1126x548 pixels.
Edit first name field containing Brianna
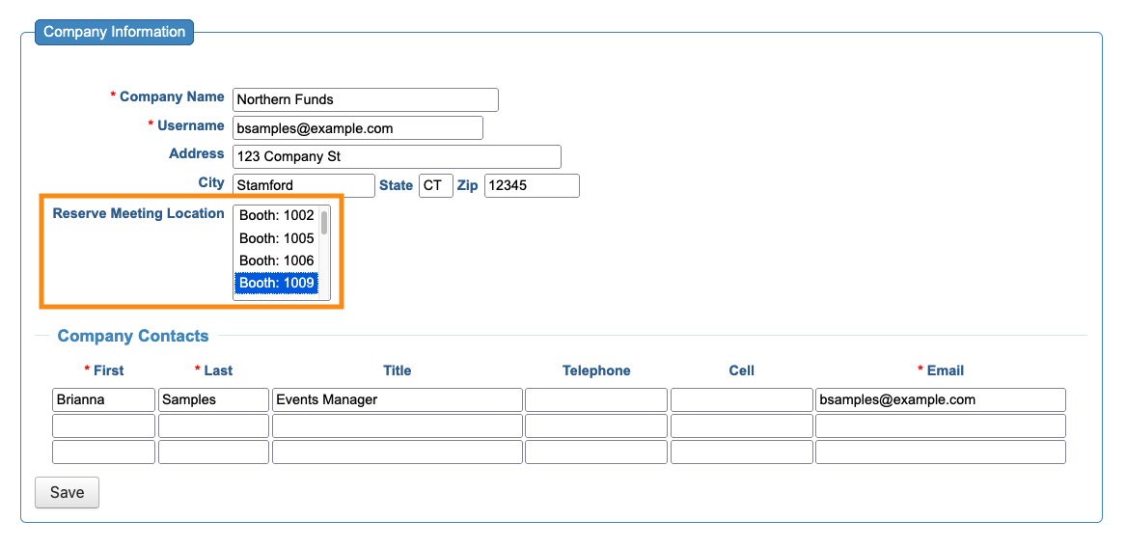(x=103, y=399)
